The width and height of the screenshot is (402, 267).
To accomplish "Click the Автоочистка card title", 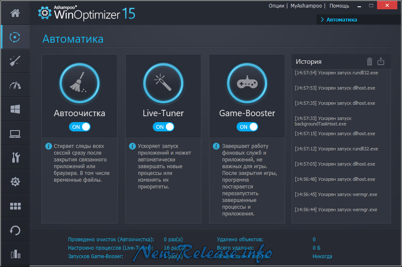I will pos(80,113).
